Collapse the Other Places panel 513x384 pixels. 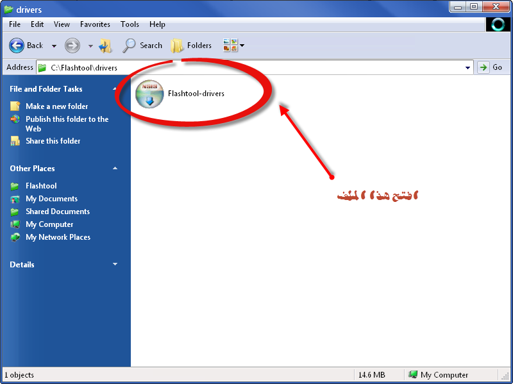point(115,168)
